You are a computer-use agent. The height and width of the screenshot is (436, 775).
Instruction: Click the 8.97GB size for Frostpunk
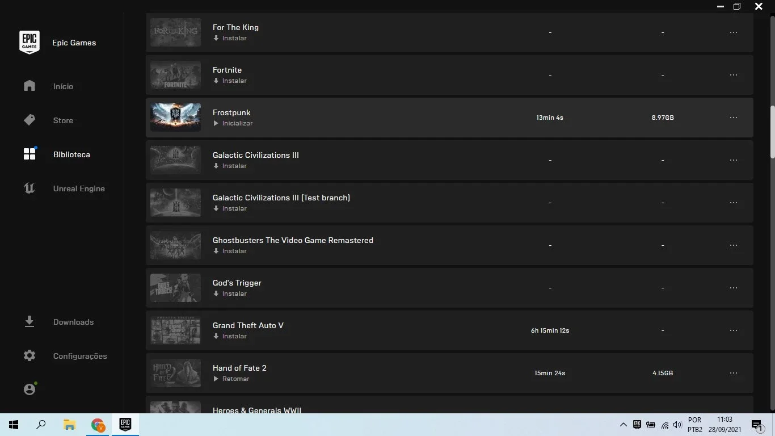click(663, 118)
